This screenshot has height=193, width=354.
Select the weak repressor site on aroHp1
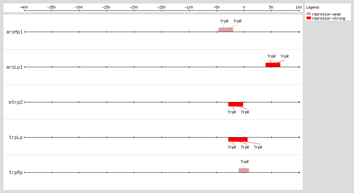coord(226,30)
